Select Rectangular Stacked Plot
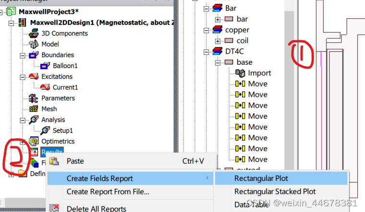Viewport: 365px width, 212px height. [x=281, y=191]
